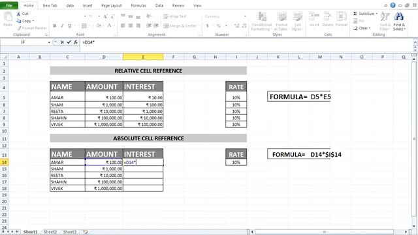The image size is (418, 235).
Task: Click the Cut scissors icon
Action: [18, 14]
